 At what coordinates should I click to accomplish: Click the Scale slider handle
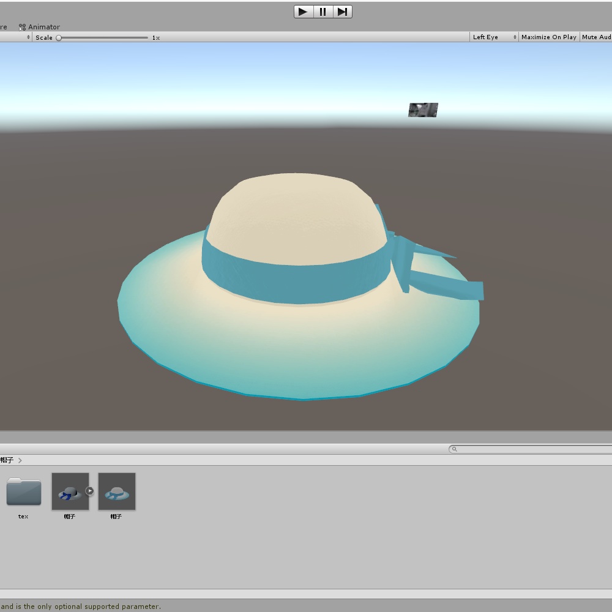(x=59, y=37)
